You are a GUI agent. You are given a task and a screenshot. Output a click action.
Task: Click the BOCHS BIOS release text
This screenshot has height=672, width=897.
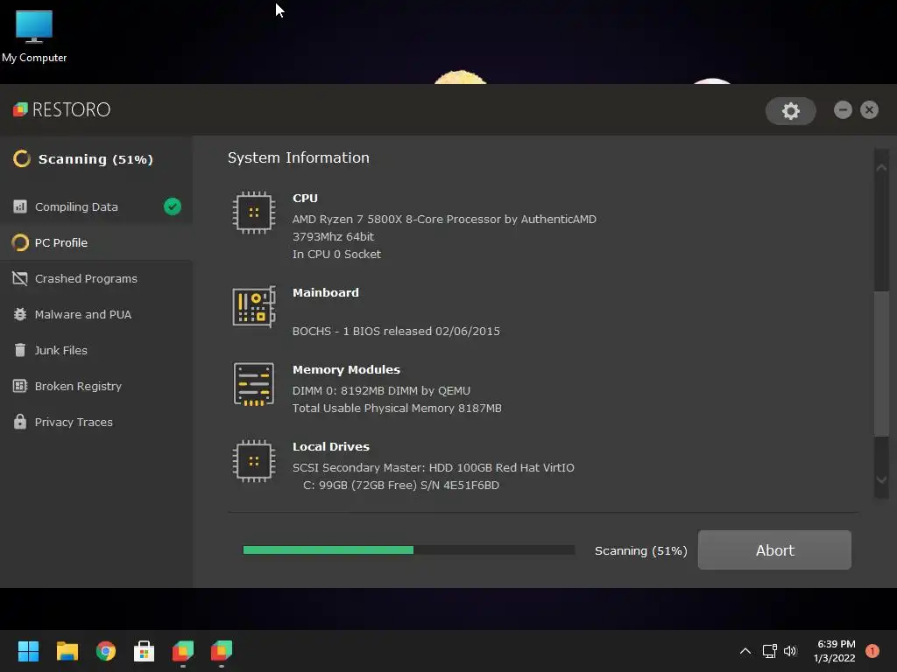[396, 331]
